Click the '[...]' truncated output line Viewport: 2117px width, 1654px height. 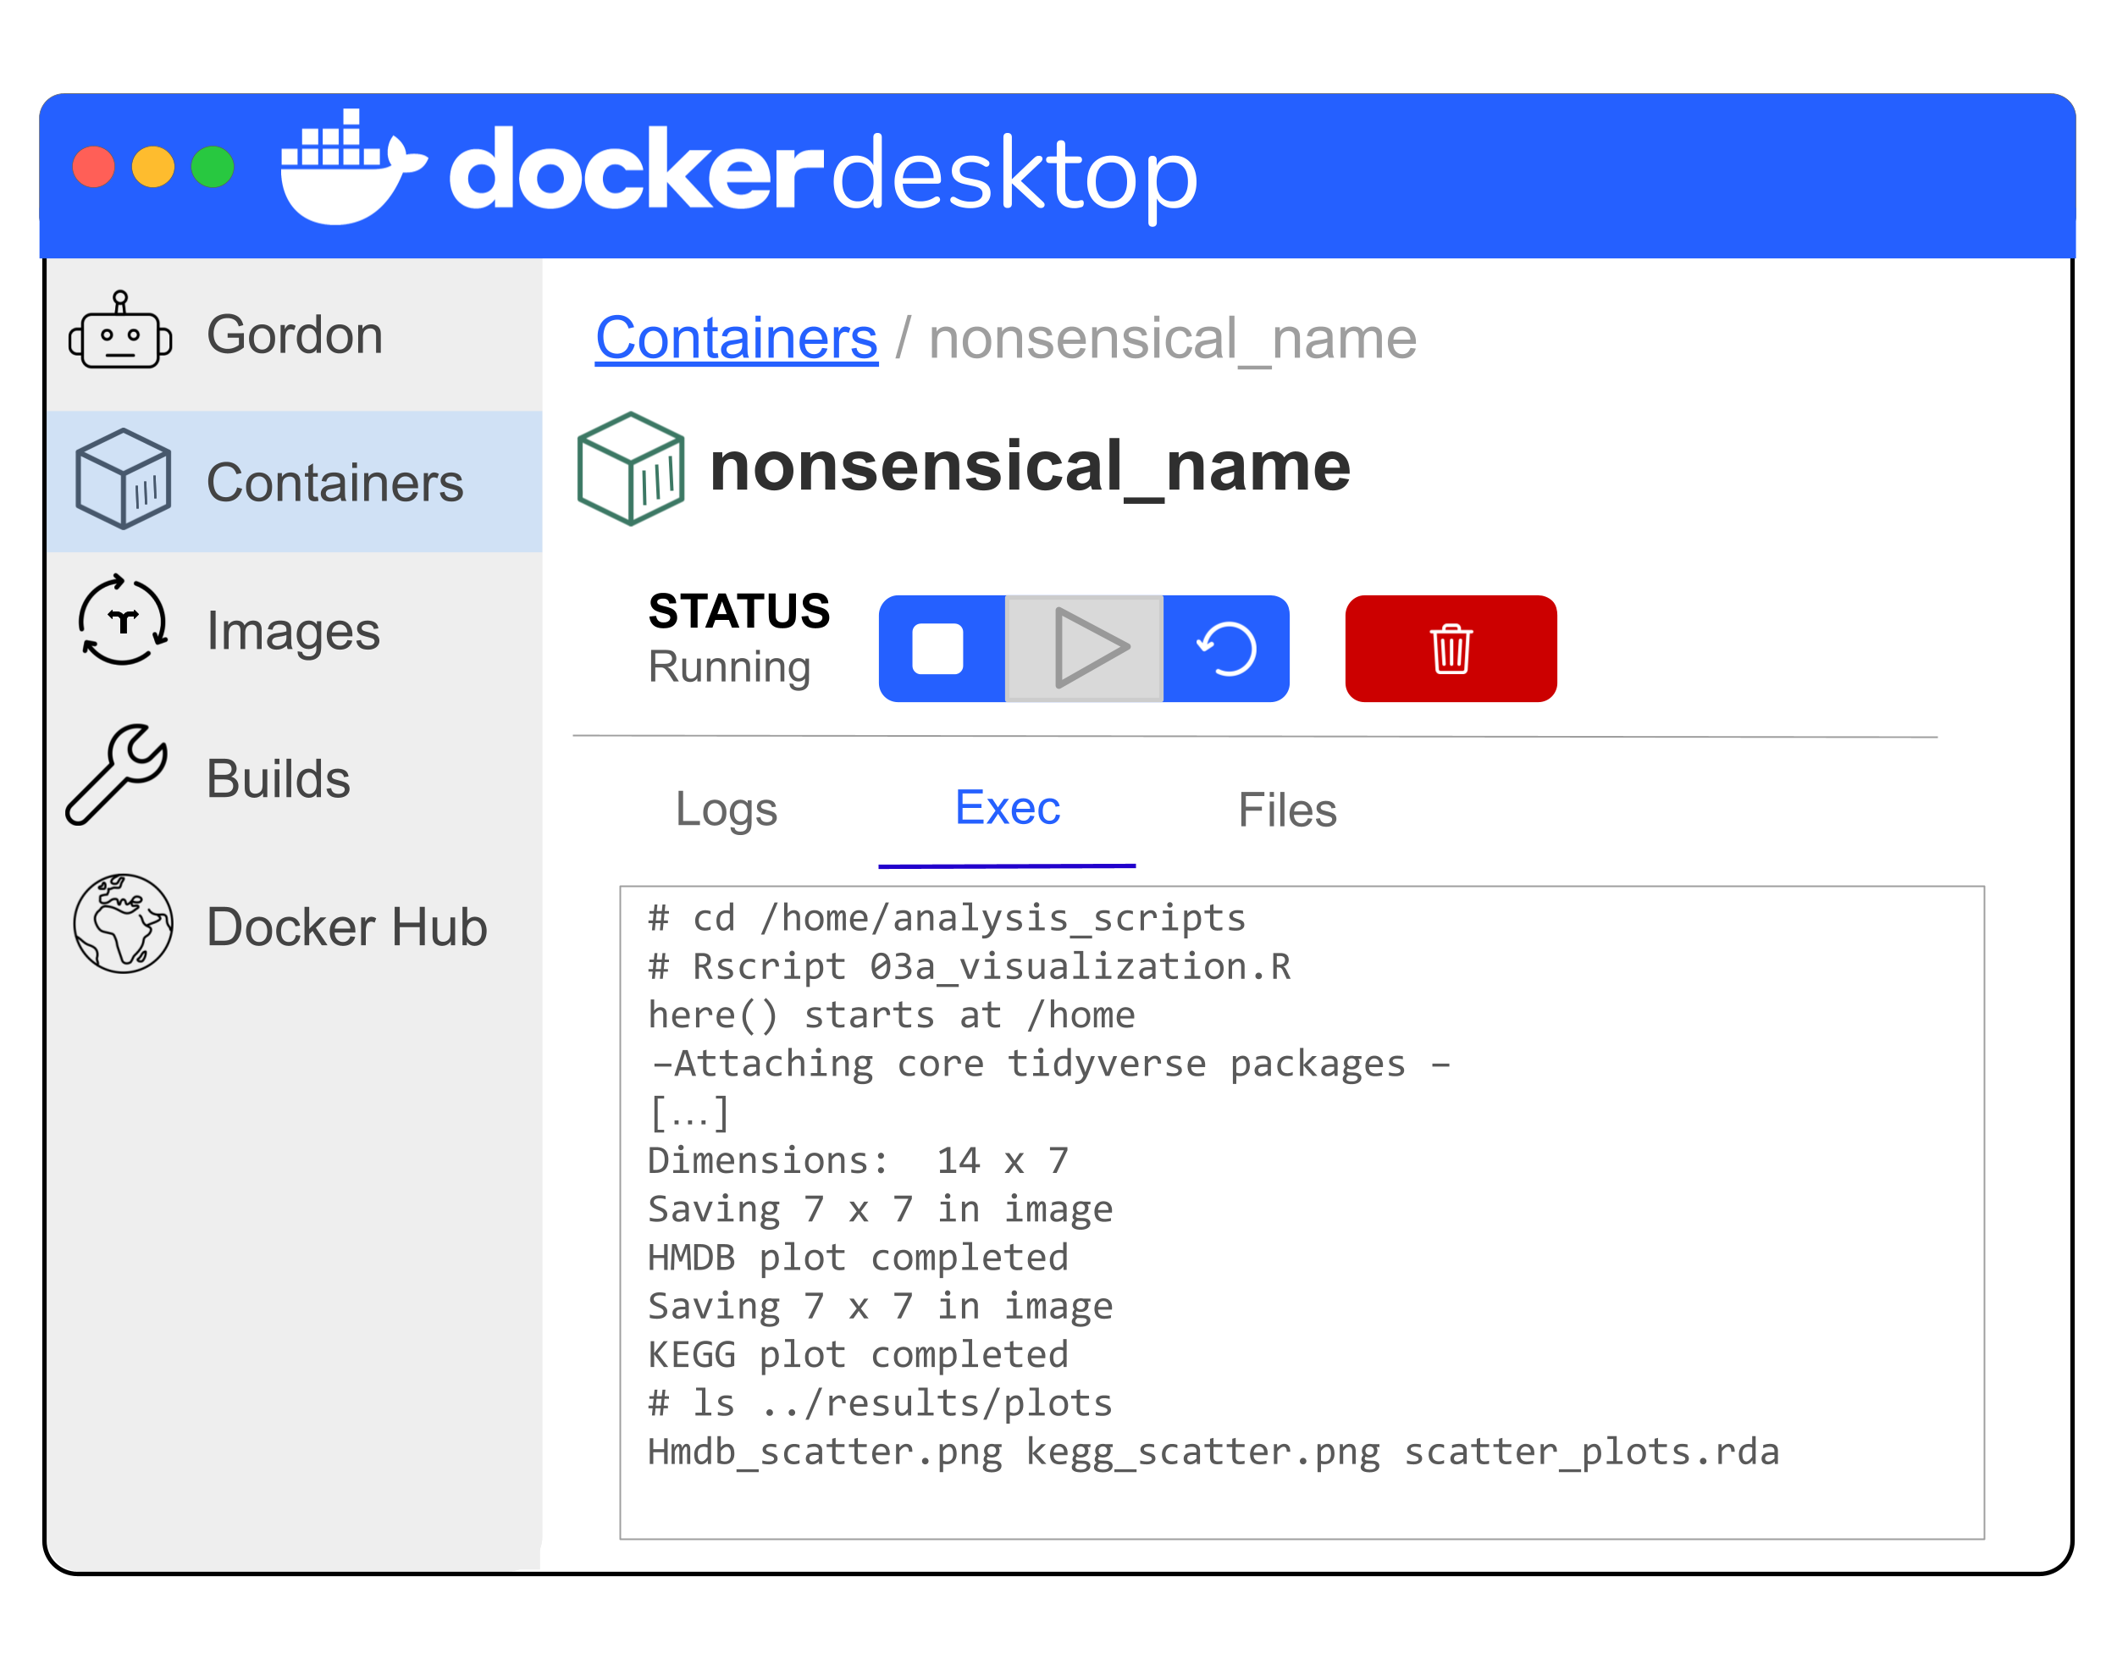coord(689,1112)
